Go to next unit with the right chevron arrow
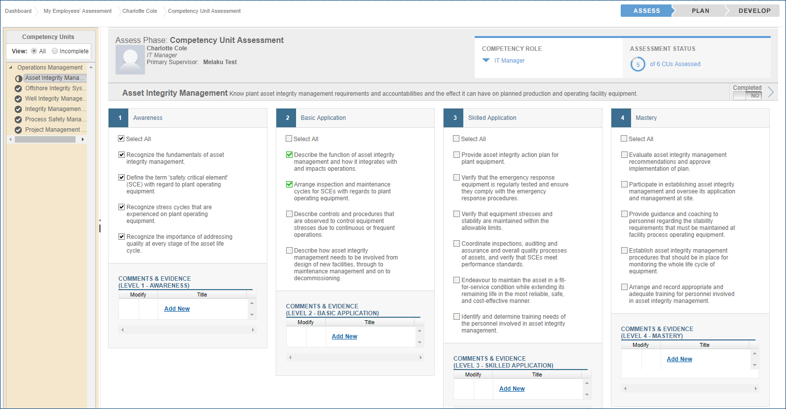Viewport: 786px width, 409px height. point(771,92)
